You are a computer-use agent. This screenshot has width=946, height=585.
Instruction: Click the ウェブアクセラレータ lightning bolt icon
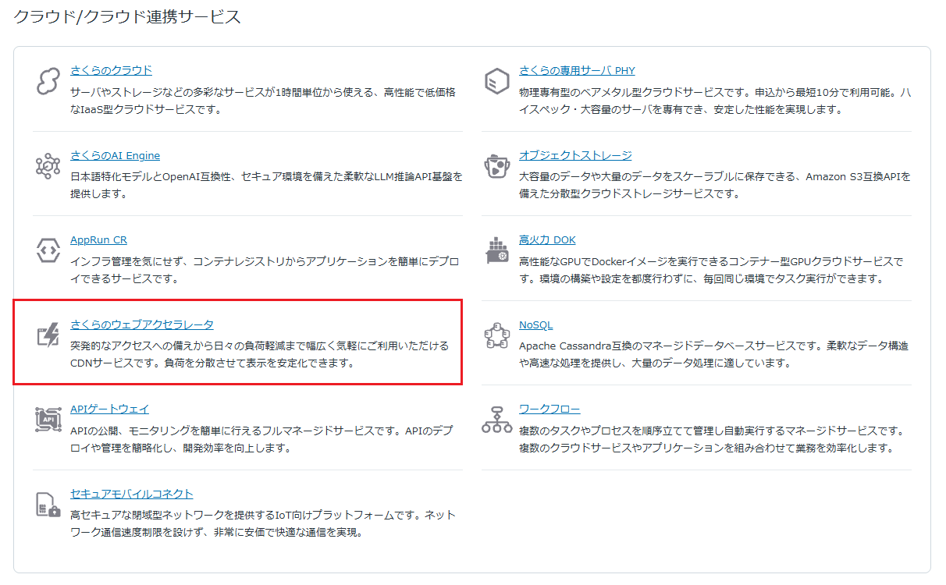coord(48,335)
